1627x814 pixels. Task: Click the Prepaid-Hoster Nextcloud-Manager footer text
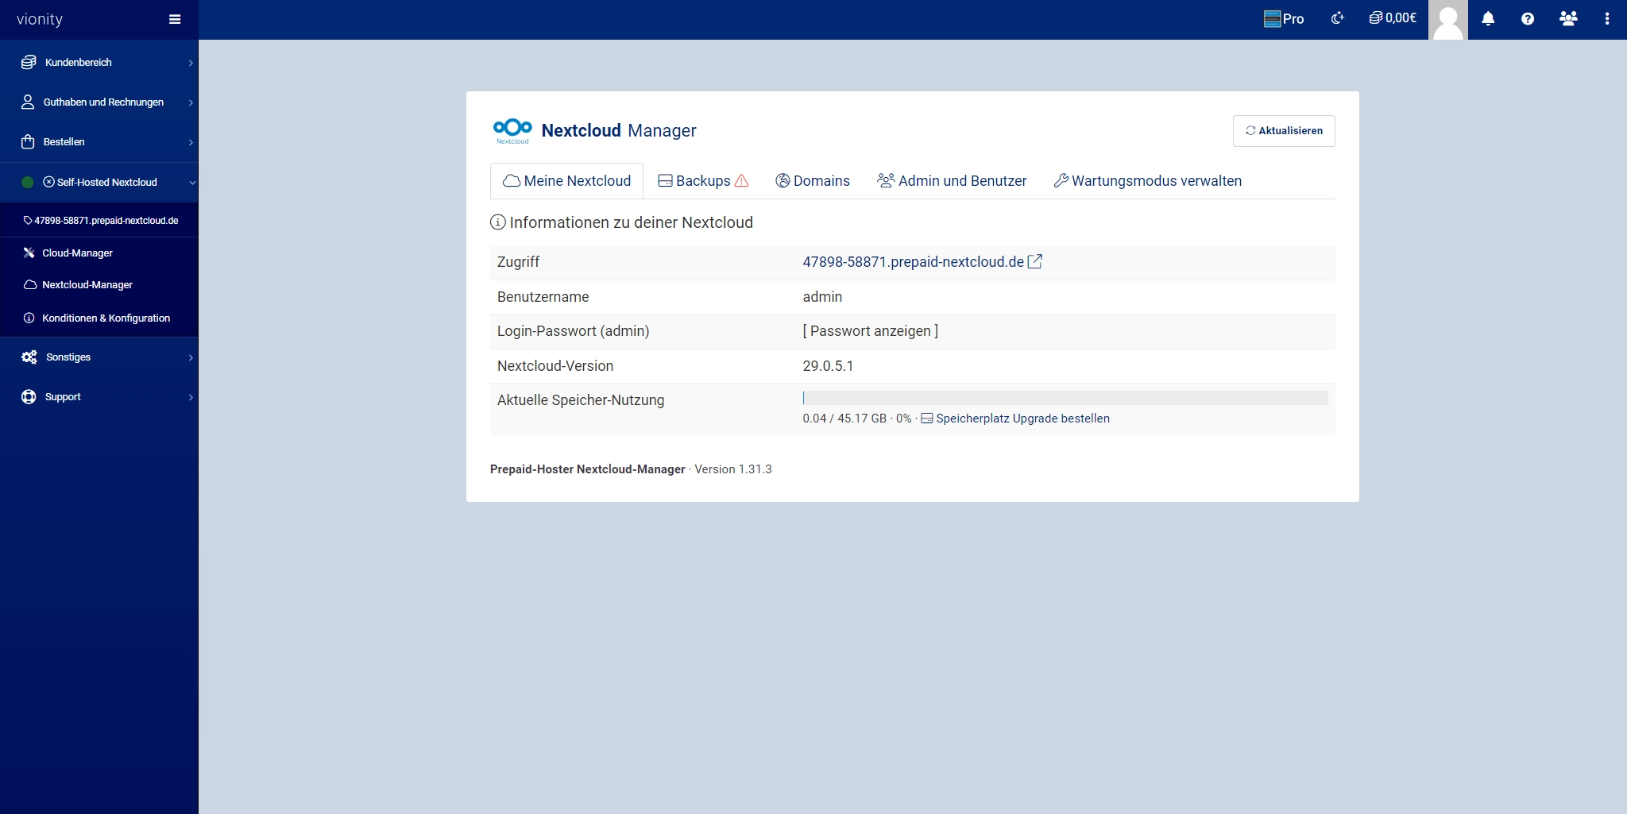(x=587, y=469)
